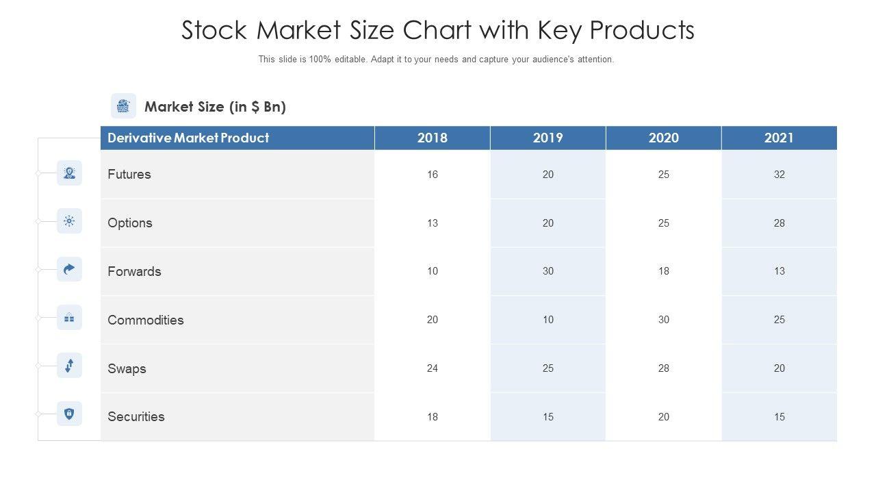Select the Market Size (in $ Bn) label
876x493 pixels.
tap(215, 107)
